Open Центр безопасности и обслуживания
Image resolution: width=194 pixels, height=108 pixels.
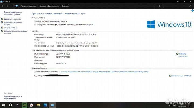pos(13,98)
